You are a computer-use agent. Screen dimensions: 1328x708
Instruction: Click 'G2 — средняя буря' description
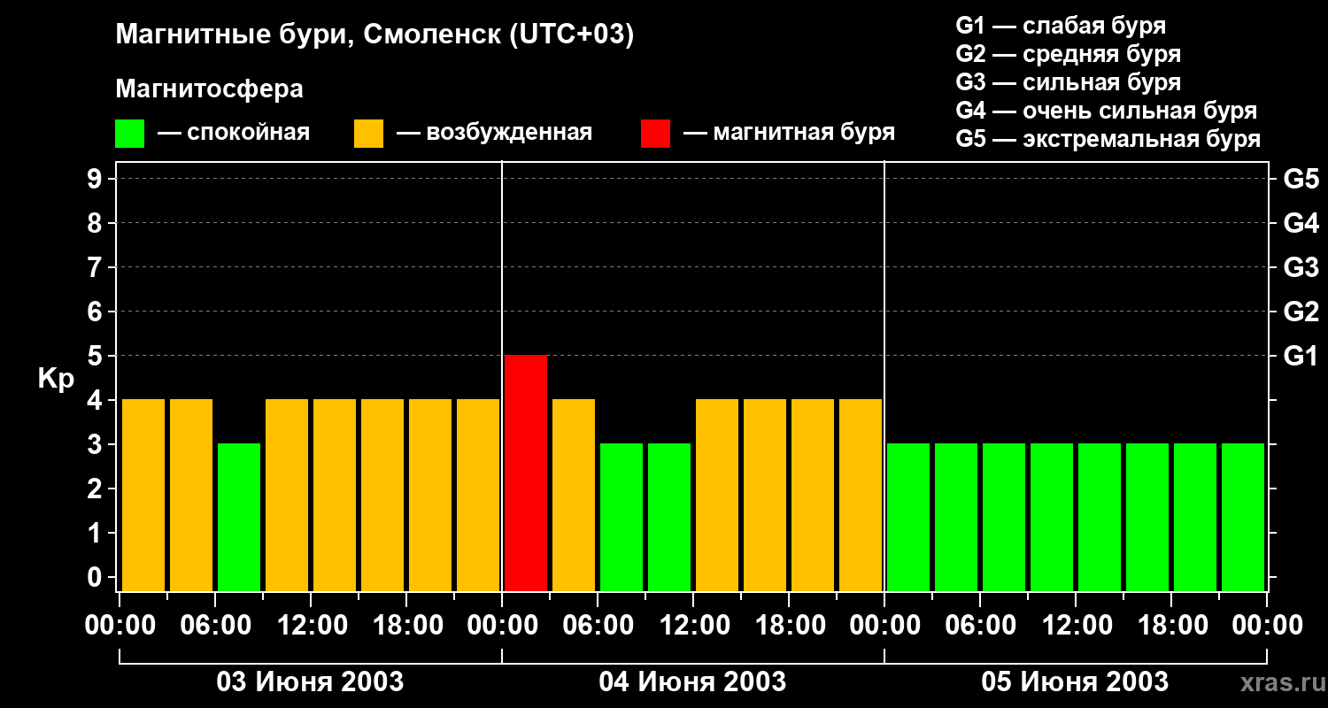[1068, 54]
